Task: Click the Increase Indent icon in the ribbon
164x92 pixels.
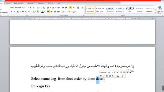Action: [66, 8]
